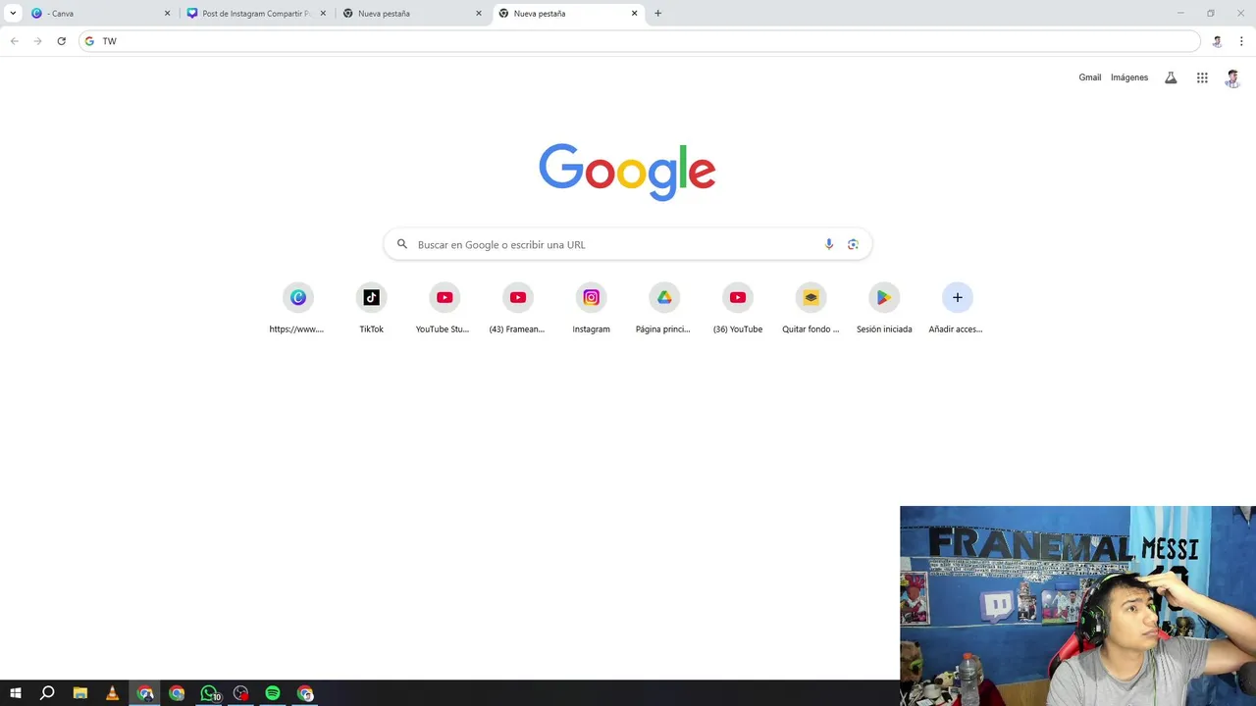Open the (36) YouTube shortcut

coord(738,307)
